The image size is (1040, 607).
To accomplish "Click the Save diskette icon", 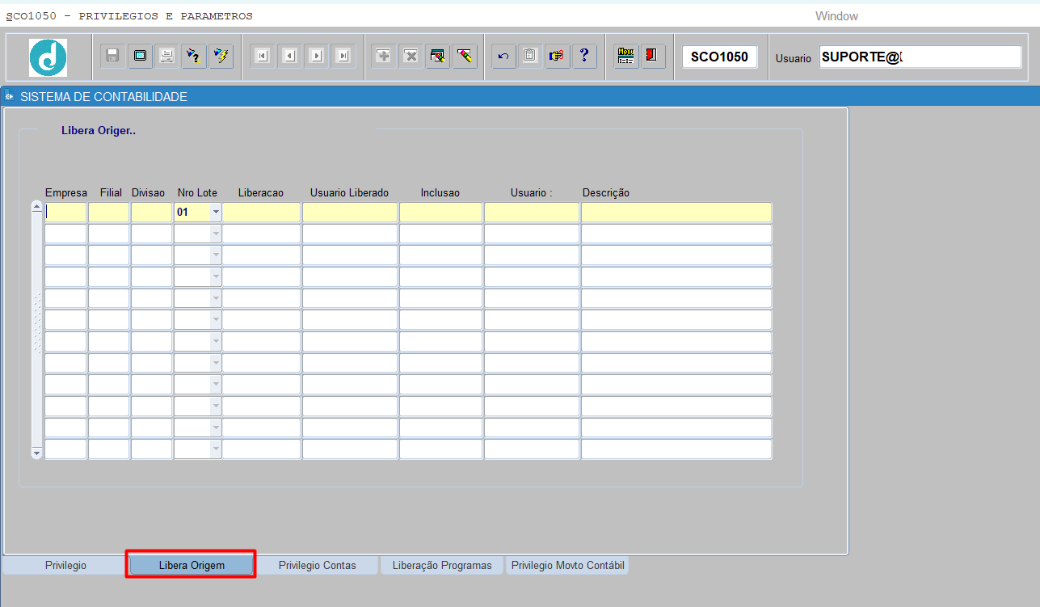I will [x=112, y=56].
